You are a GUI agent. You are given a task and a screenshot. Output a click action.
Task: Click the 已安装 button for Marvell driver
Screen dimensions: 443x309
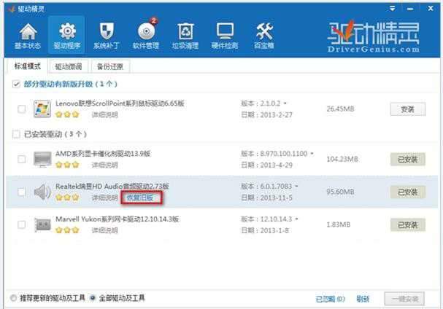(x=408, y=225)
